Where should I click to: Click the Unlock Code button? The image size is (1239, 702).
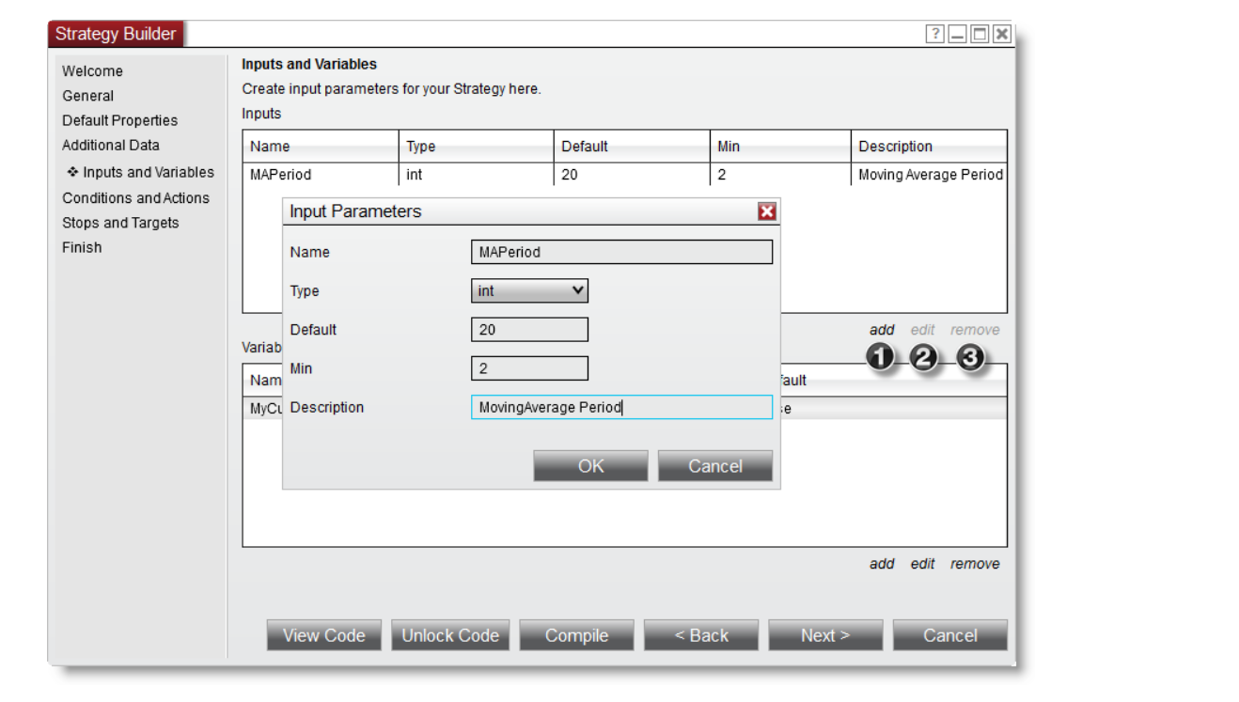(x=450, y=635)
